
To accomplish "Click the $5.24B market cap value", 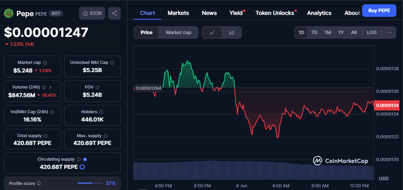I will click(x=23, y=71).
